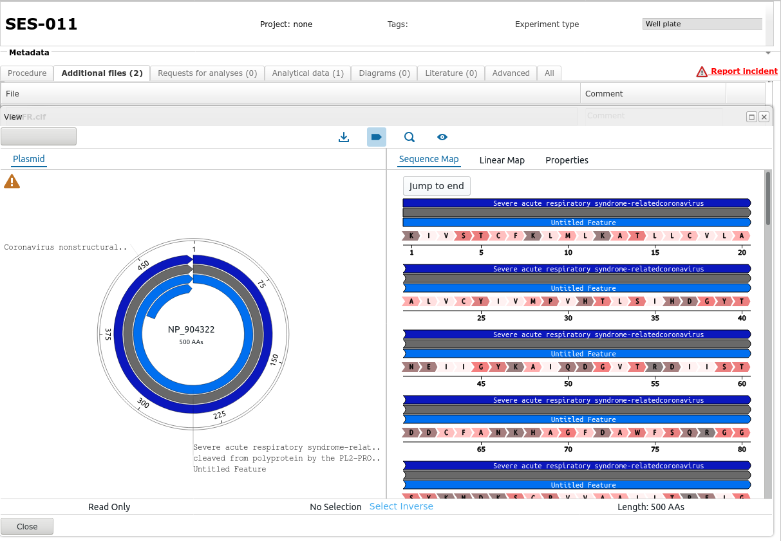This screenshot has width=781, height=541.
Task: Click the orange warning triangle icon
Action: (x=12, y=182)
